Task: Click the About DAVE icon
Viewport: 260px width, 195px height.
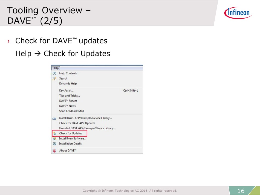Action: tap(54, 151)
